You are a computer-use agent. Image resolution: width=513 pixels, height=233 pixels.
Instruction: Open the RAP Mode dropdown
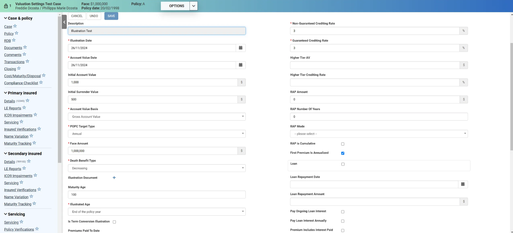(x=379, y=134)
